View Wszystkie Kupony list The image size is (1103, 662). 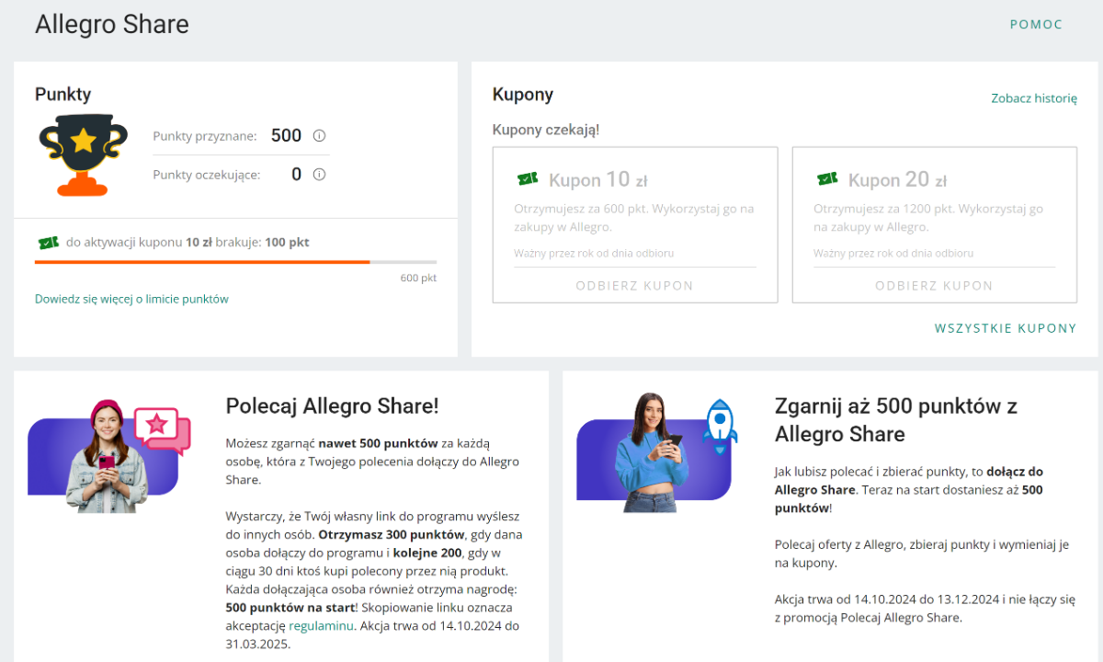tap(1005, 328)
